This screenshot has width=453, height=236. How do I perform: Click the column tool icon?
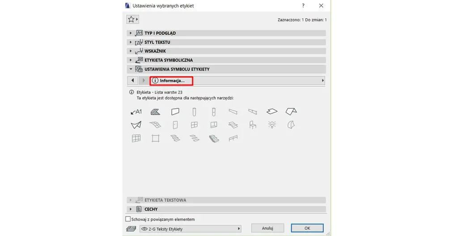[195, 112]
